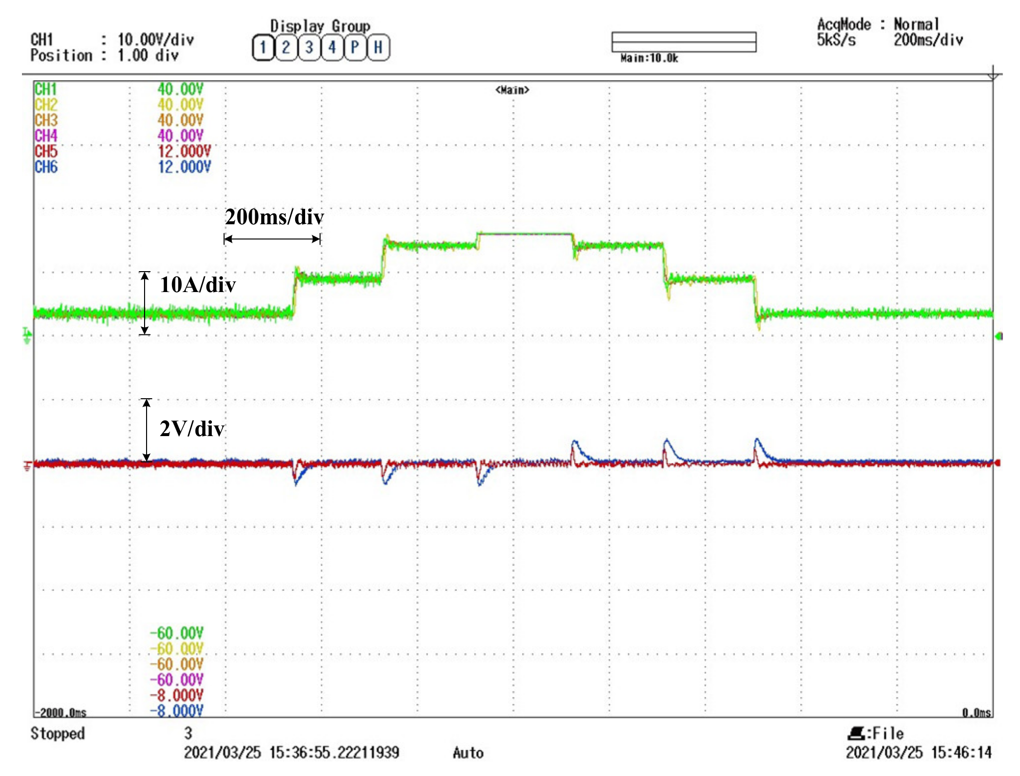The width and height of the screenshot is (1020, 776).
Task: Click the Main:10.0k record length bar
Action: click(683, 42)
